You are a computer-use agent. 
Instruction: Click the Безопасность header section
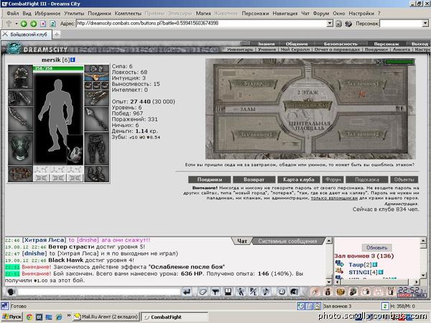[x=340, y=44]
